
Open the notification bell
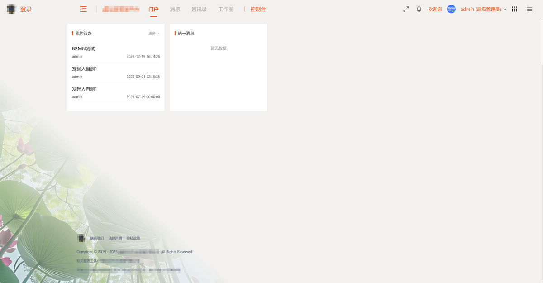419,9
